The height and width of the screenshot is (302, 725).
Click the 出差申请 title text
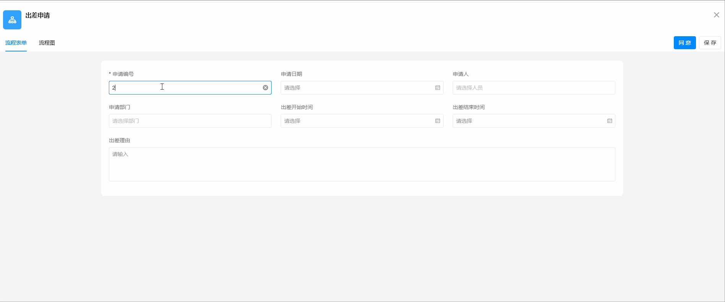[37, 15]
